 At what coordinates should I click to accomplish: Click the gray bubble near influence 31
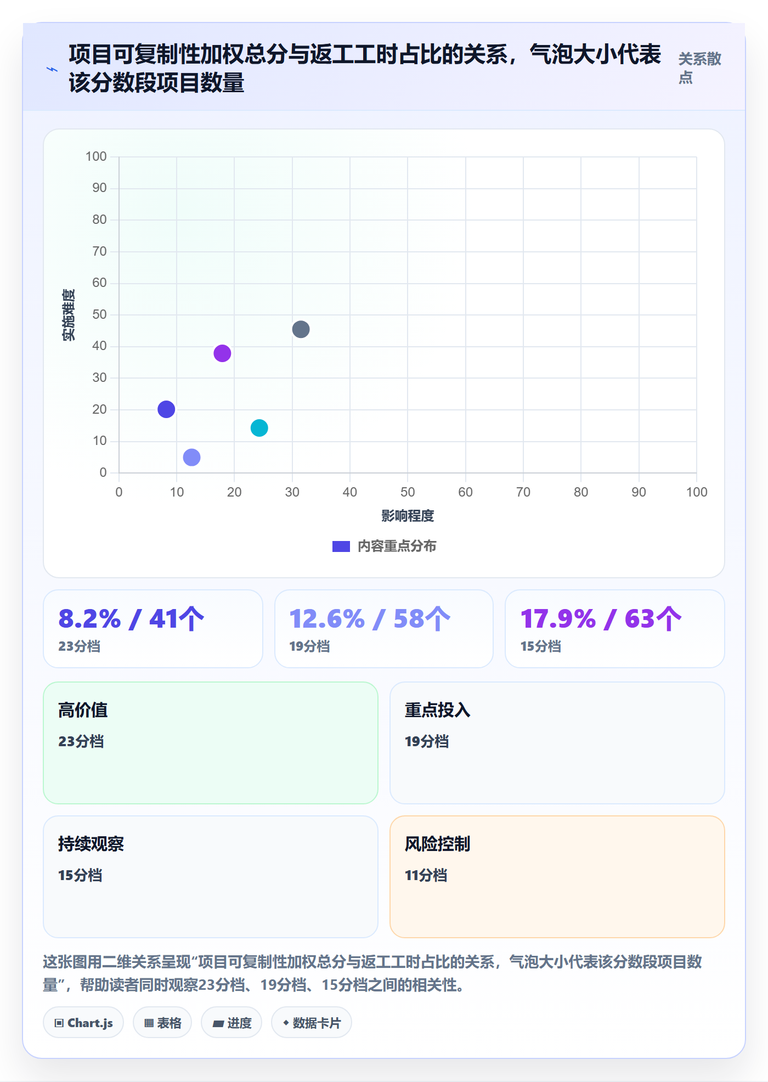click(x=301, y=329)
